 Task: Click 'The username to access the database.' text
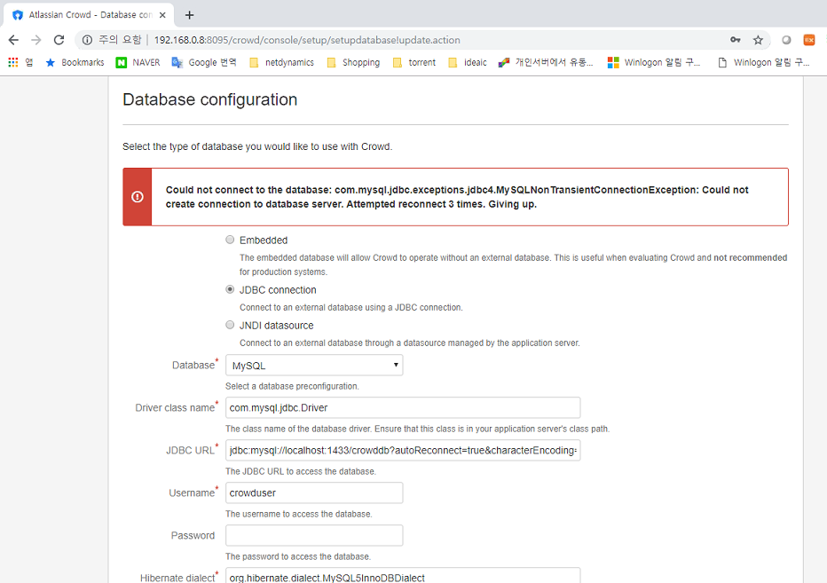point(299,514)
